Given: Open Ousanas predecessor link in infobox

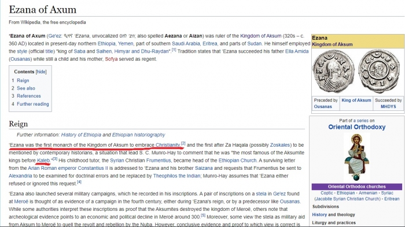Looking at the screenshot, I should pyautogui.click(x=323, y=106).
